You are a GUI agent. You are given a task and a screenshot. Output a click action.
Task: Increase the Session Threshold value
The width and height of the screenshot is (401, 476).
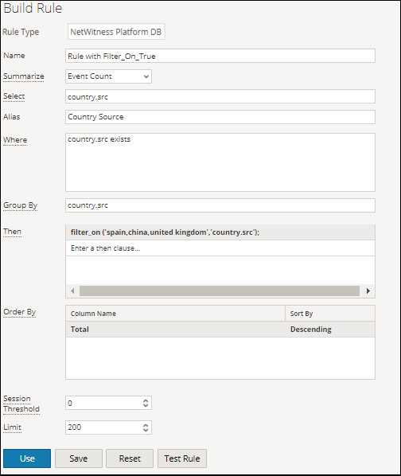(146, 400)
